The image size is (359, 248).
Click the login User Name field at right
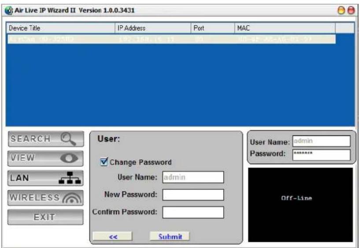322,141
